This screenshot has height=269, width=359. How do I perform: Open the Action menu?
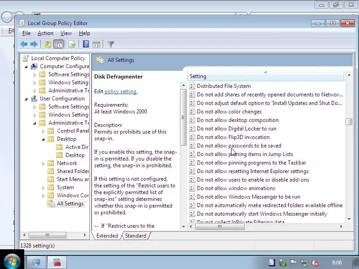[45, 33]
